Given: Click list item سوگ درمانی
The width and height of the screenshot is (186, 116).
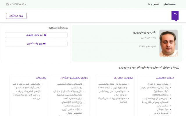Looking at the screenshot, I should [x=162, y=109].
